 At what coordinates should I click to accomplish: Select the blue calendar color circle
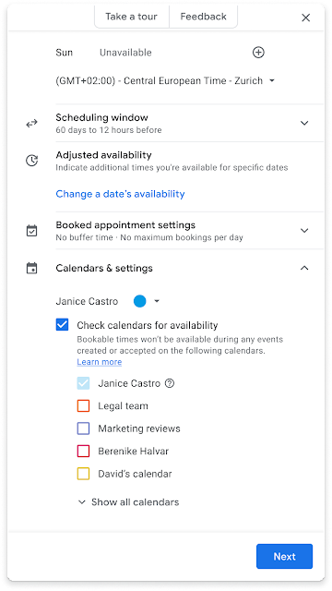point(139,301)
